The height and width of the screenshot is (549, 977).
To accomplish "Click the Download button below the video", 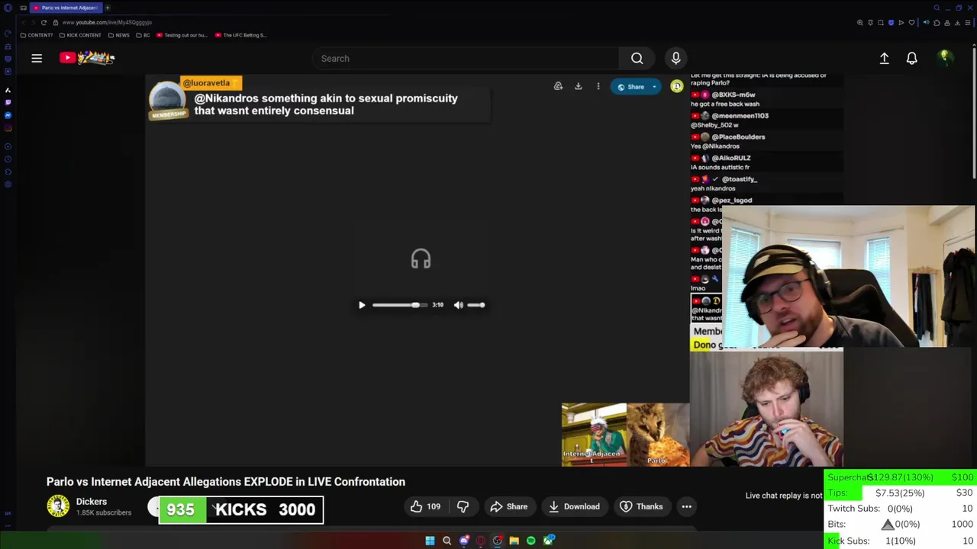I will click(x=574, y=506).
